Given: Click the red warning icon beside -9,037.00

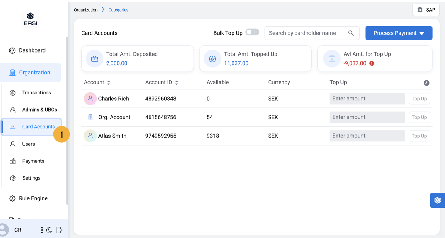Looking at the screenshot, I should pos(372,63).
